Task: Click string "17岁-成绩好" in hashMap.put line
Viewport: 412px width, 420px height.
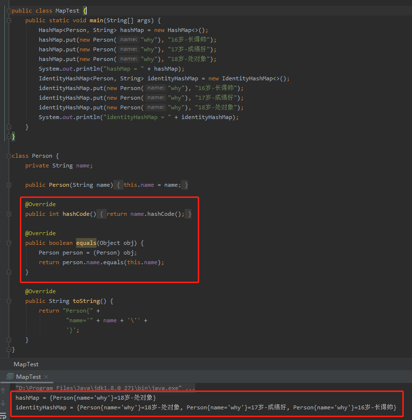Action: pyautogui.click(x=189, y=49)
